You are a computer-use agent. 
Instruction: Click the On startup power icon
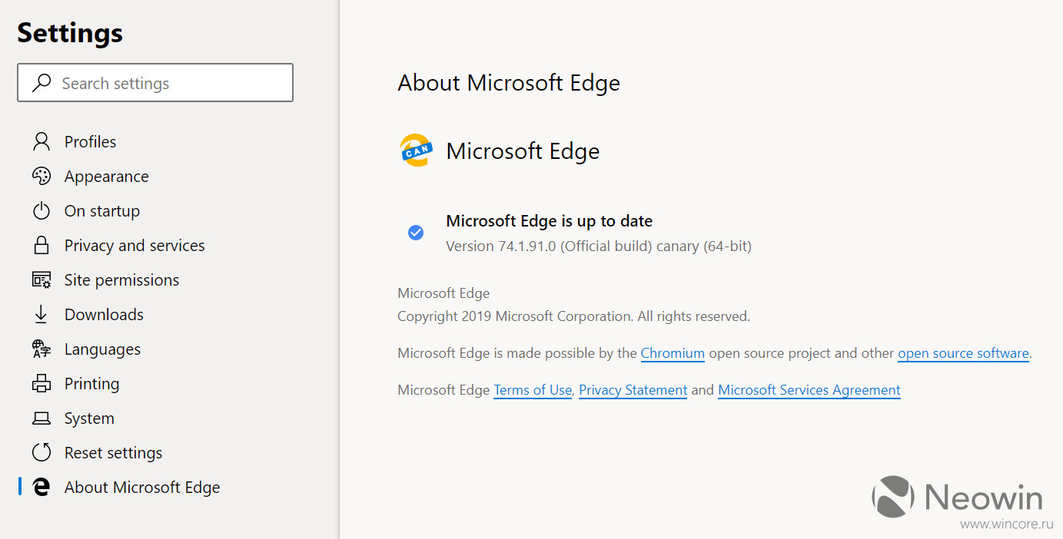[x=42, y=210]
